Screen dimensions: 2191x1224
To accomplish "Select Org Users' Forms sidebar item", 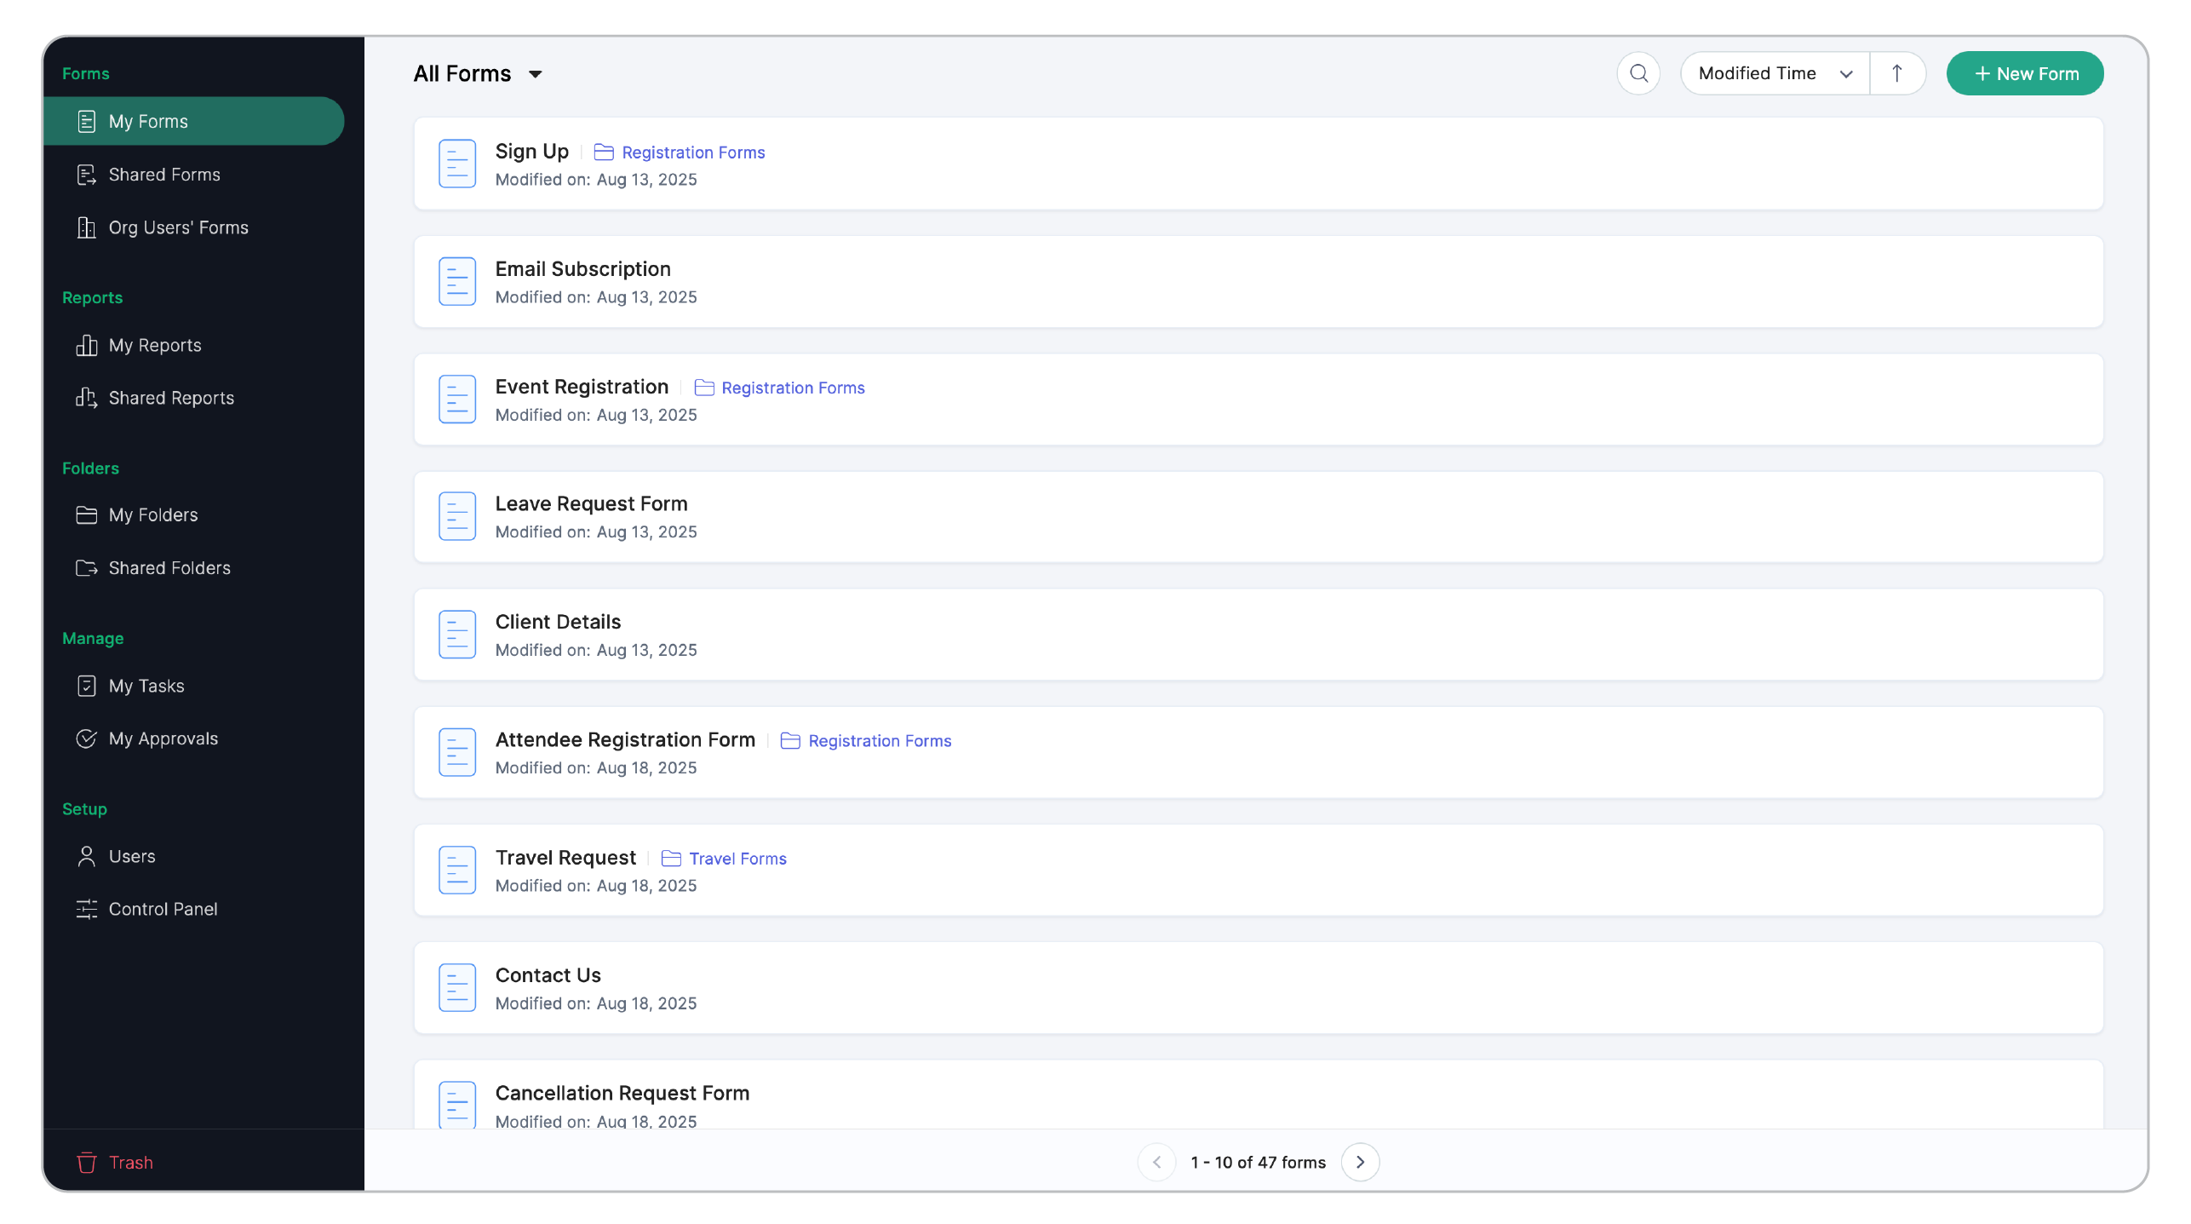I will (x=178, y=227).
